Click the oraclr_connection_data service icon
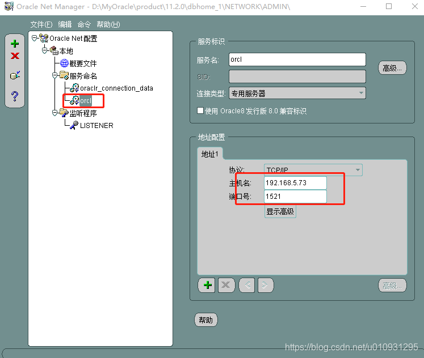Viewport: 424px width, 358px height. pyautogui.click(x=74, y=88)
